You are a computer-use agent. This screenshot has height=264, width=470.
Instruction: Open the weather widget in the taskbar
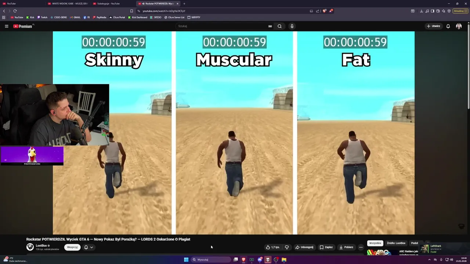[x=15, y=260]
